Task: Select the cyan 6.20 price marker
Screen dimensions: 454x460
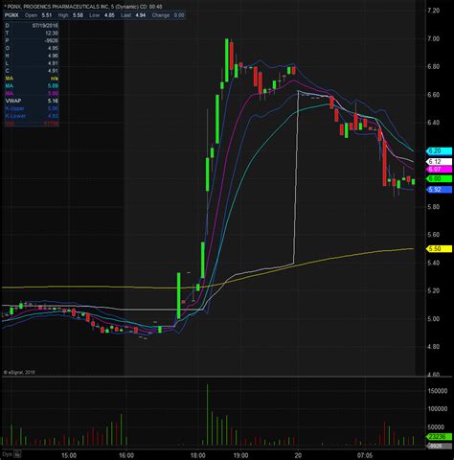Action: tap(440, 151)
